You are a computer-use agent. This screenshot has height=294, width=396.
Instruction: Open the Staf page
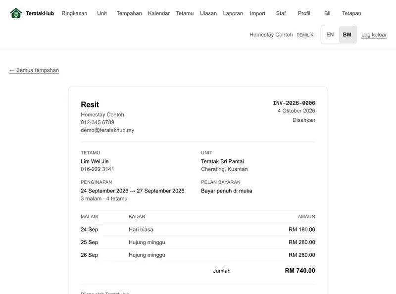281,13
